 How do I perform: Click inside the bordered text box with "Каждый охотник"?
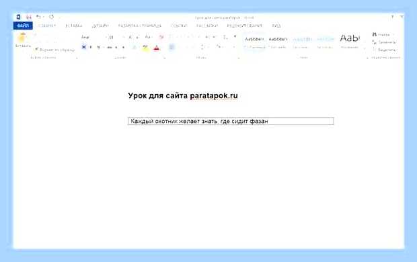(231, 121)
